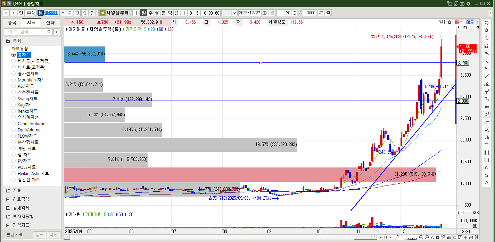The width and height of the screenshot is (495, 242).
Task: Select the diagonal trend line tool
Action: click(x=487, y=76)
